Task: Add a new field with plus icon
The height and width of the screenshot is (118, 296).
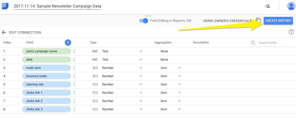Action: click(68, 42)
